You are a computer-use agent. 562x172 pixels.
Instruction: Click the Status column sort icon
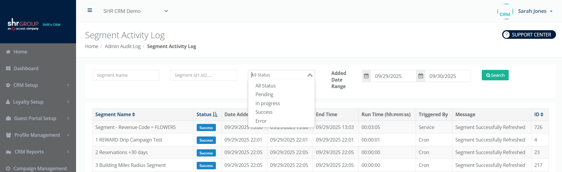coord(215,114)
